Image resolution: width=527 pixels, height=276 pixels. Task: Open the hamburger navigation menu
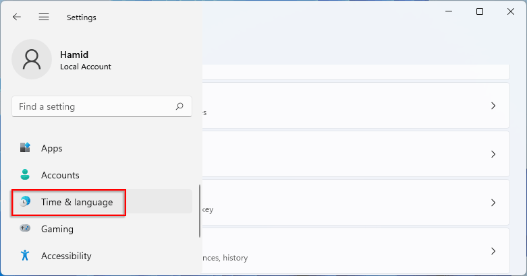[x=44, y=18]
